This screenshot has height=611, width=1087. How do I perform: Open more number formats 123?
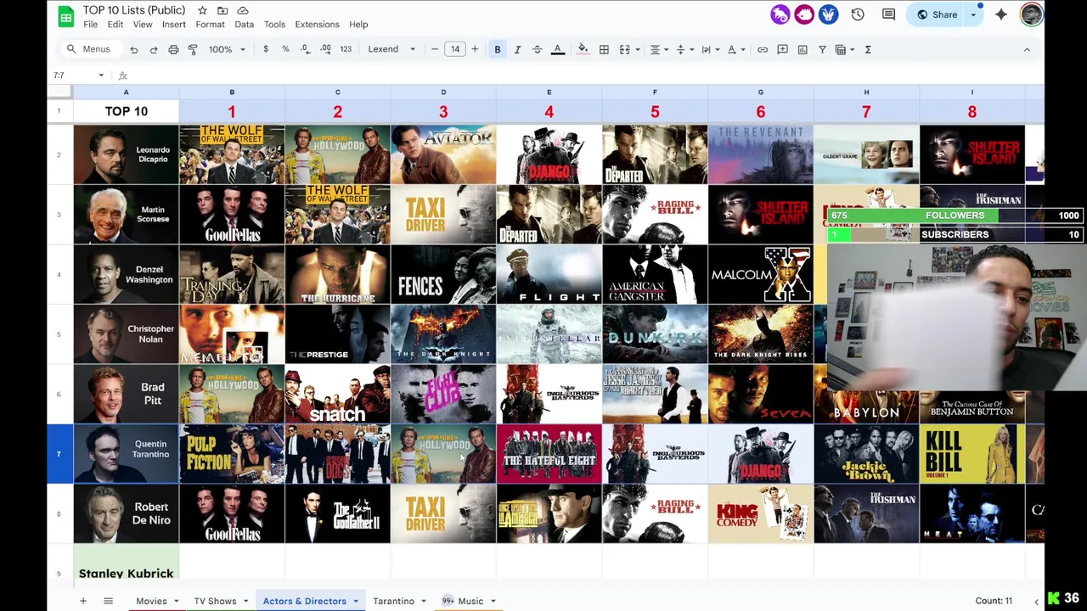[346, 49]
